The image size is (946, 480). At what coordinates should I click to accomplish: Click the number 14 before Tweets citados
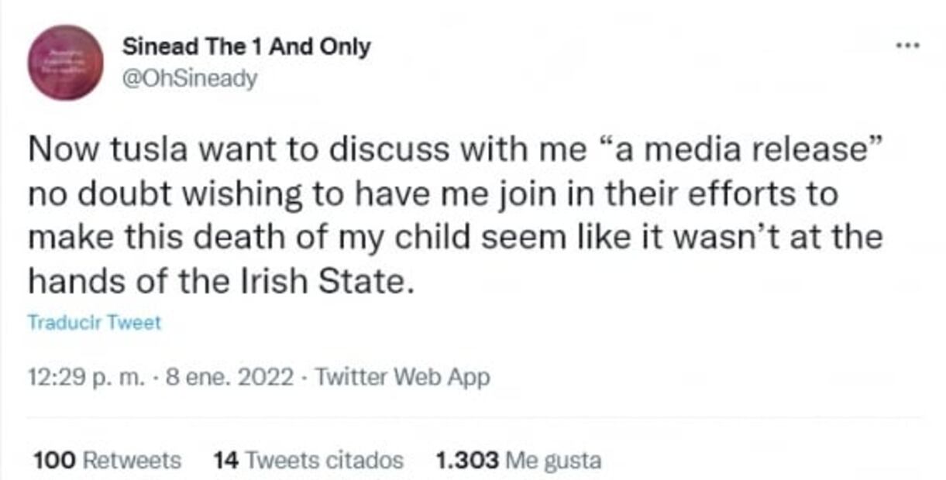224,461
